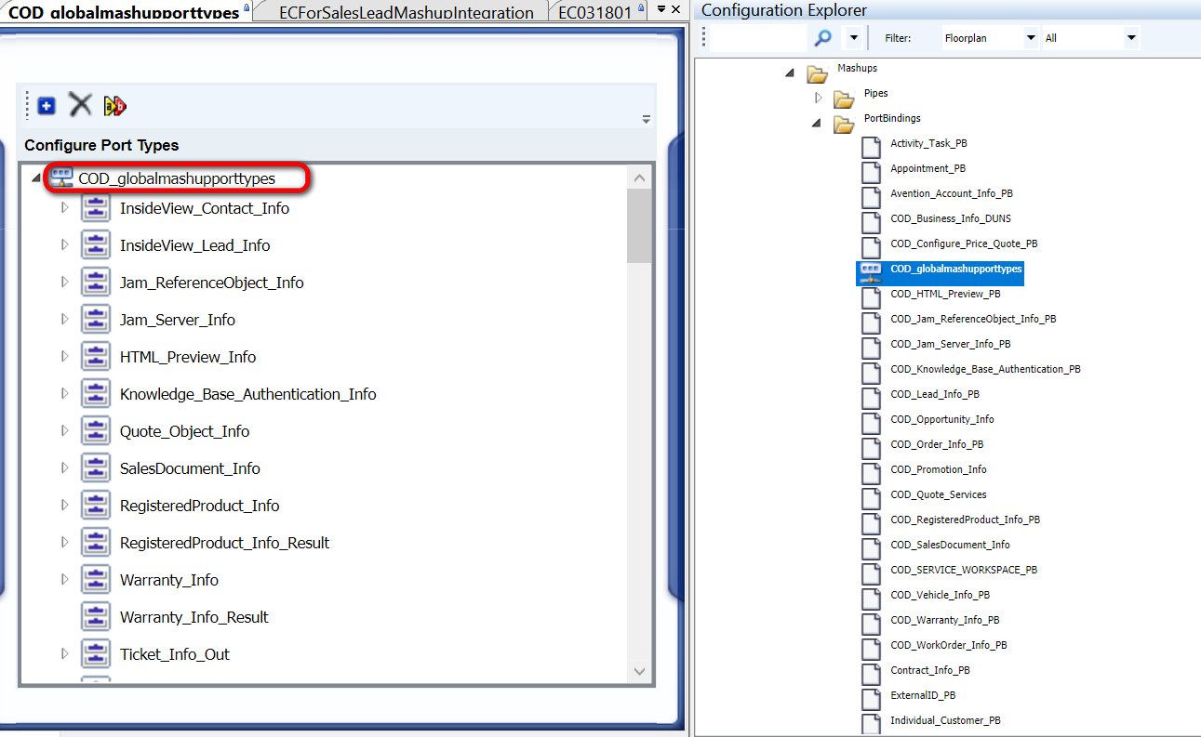Switch to ECForSalesLeadMashupIntegration tab

(407, 13)
